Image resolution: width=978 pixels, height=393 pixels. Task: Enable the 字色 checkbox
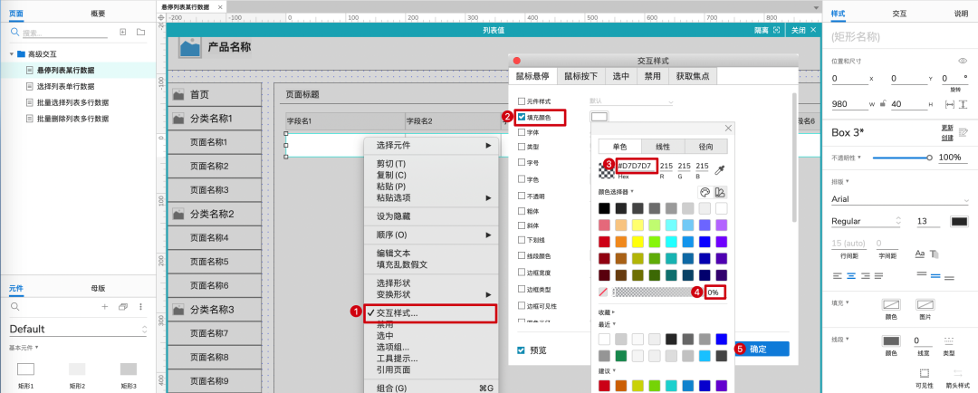[522, 179]
